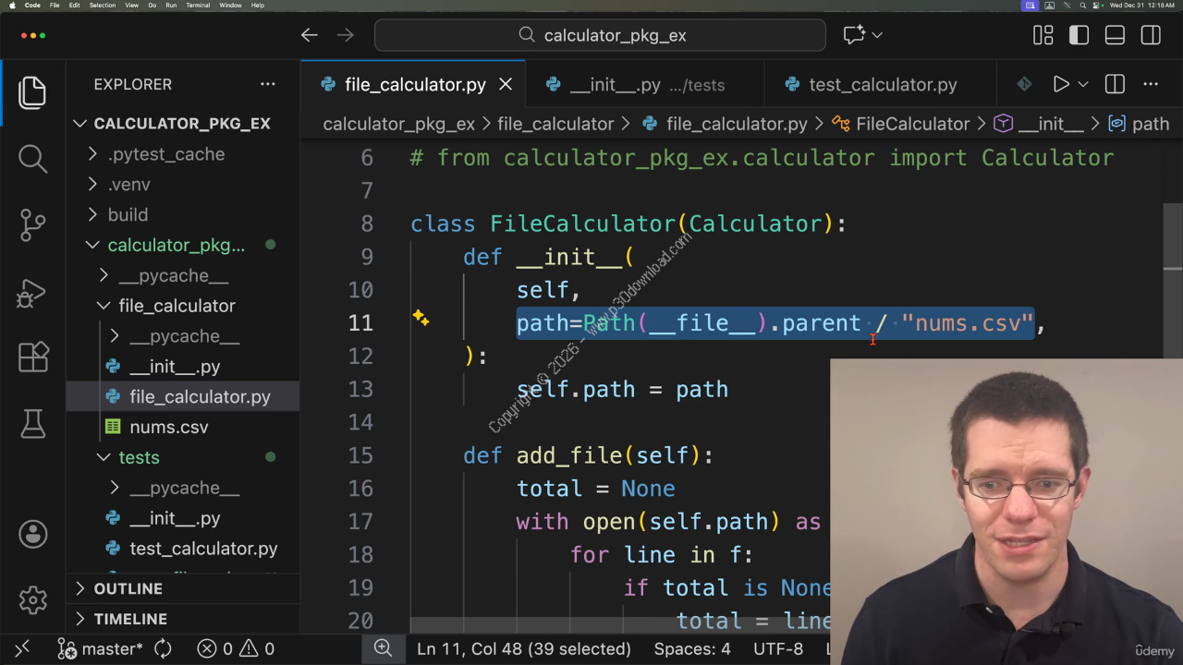Click the calculator_pkg_ex search box
This screenshot has height=665, width=1183.
pyautogui.click(x=600, y=35)
